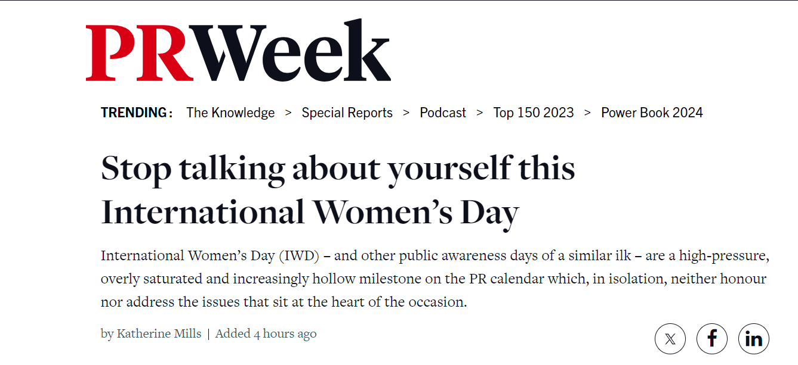Click the black Week lettering in the logo
This screenshot has height=365, width=798.
(x=294, y=51)
